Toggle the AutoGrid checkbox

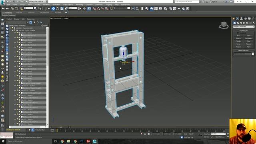(x=238, y=33)
